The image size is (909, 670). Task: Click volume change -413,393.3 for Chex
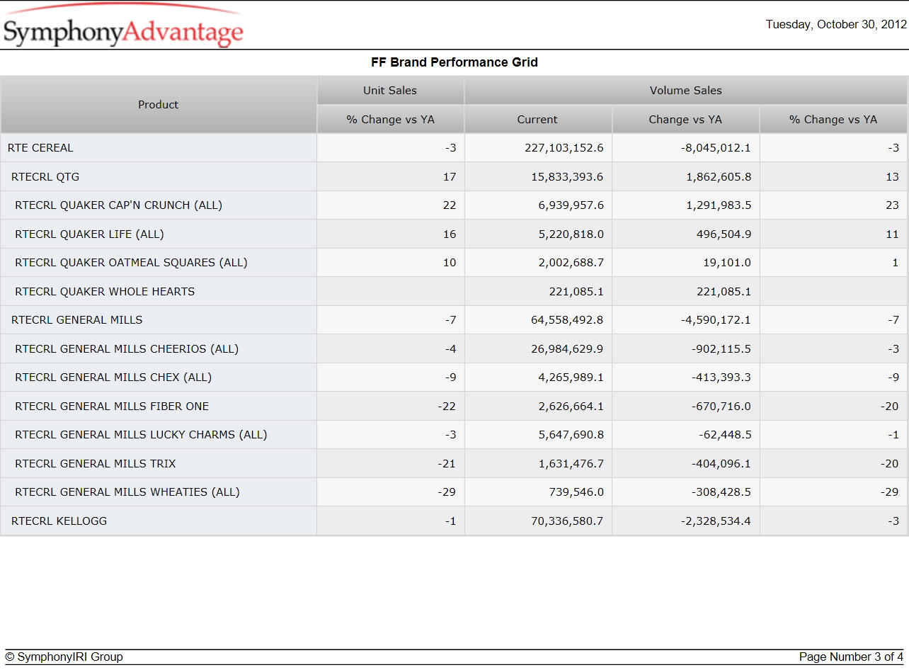[721, 377]
